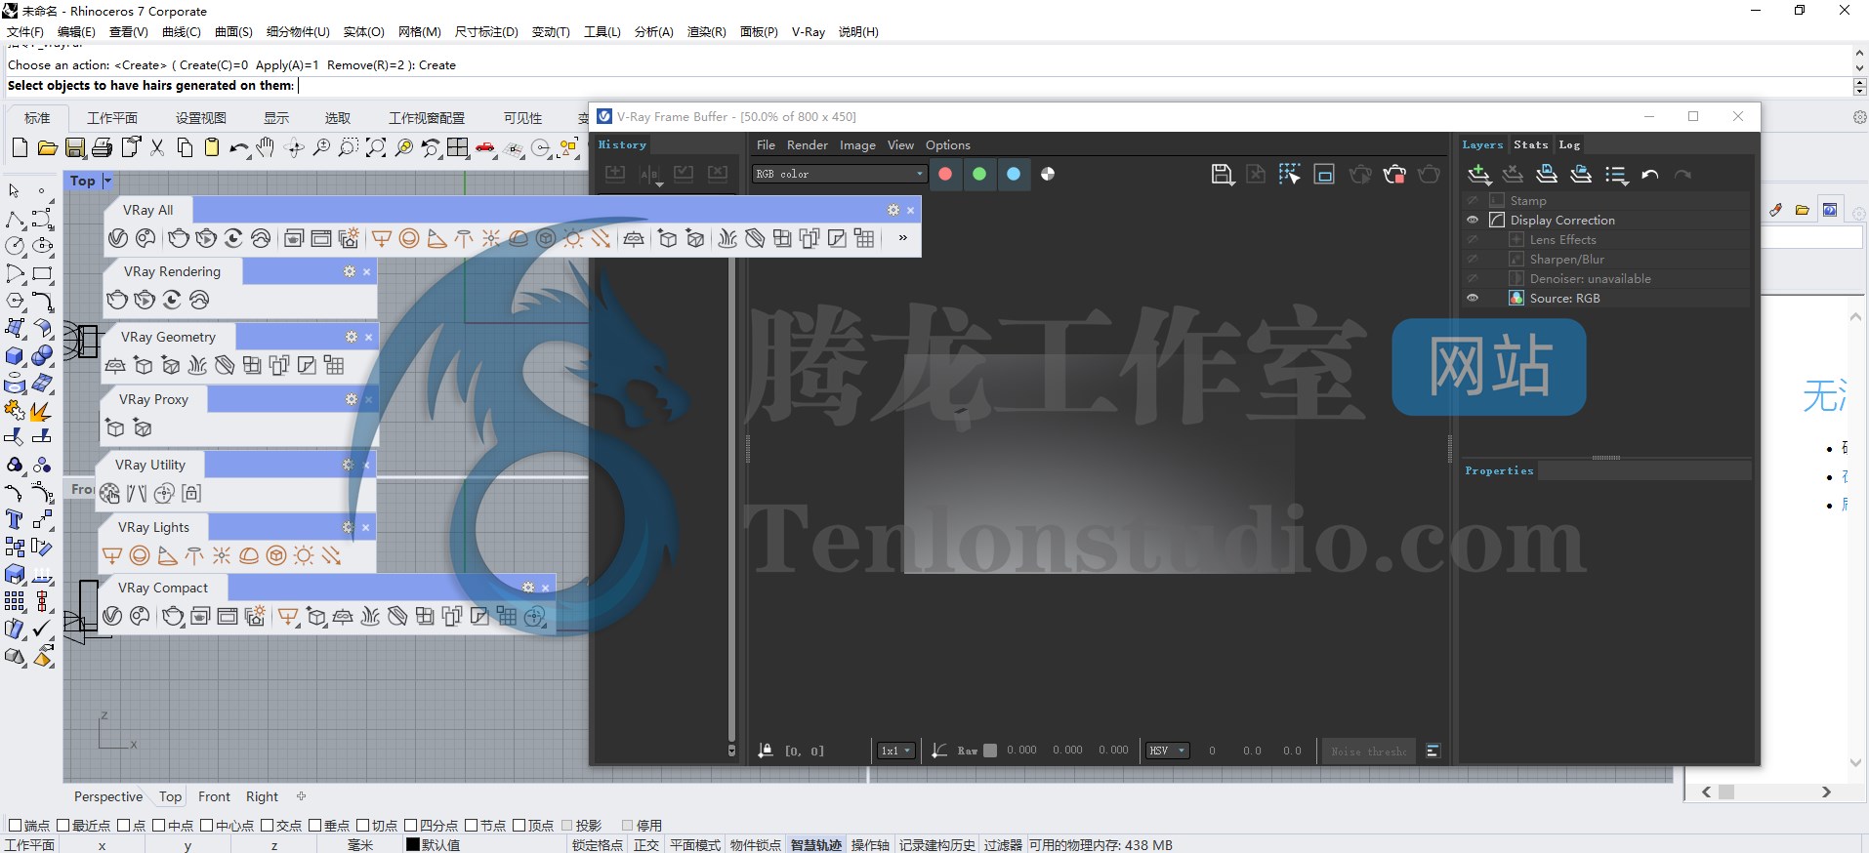Image resolution: width=1869 pixels, height=853 pixels.
Task: Open layer list options dropdown icon
Action: coord(1617,174)
